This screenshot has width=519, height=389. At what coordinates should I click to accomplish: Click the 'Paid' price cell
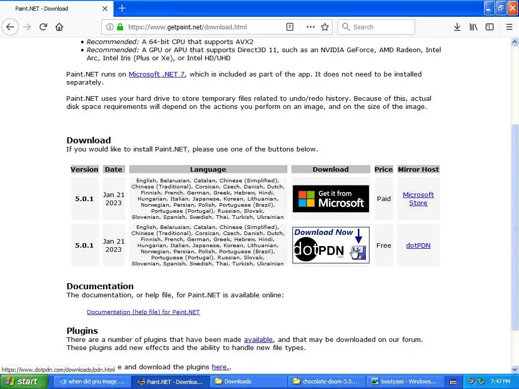click(x=384, y=199)
